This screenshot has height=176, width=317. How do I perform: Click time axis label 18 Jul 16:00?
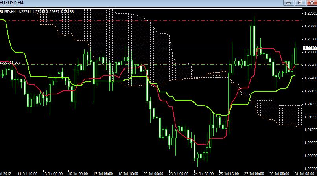(128, 174)
